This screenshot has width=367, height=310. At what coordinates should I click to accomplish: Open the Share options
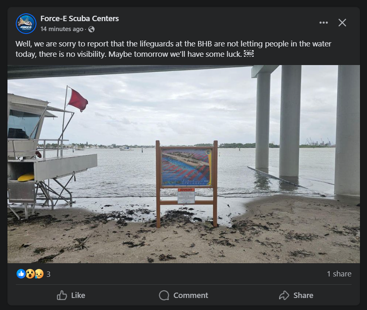pyautogui.click(x=296, y=295)
